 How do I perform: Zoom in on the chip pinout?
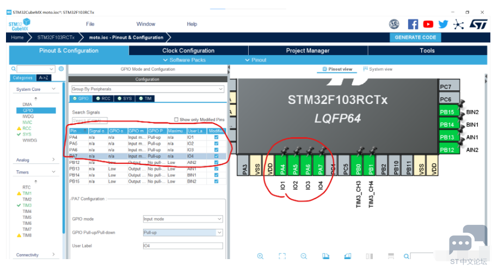260,256
